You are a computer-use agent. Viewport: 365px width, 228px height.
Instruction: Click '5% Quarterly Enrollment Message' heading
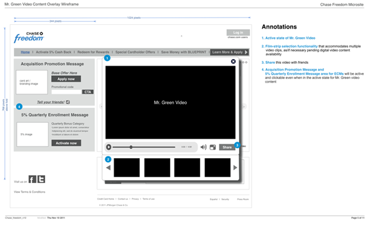pyautogui.click(x=55, y=115)
